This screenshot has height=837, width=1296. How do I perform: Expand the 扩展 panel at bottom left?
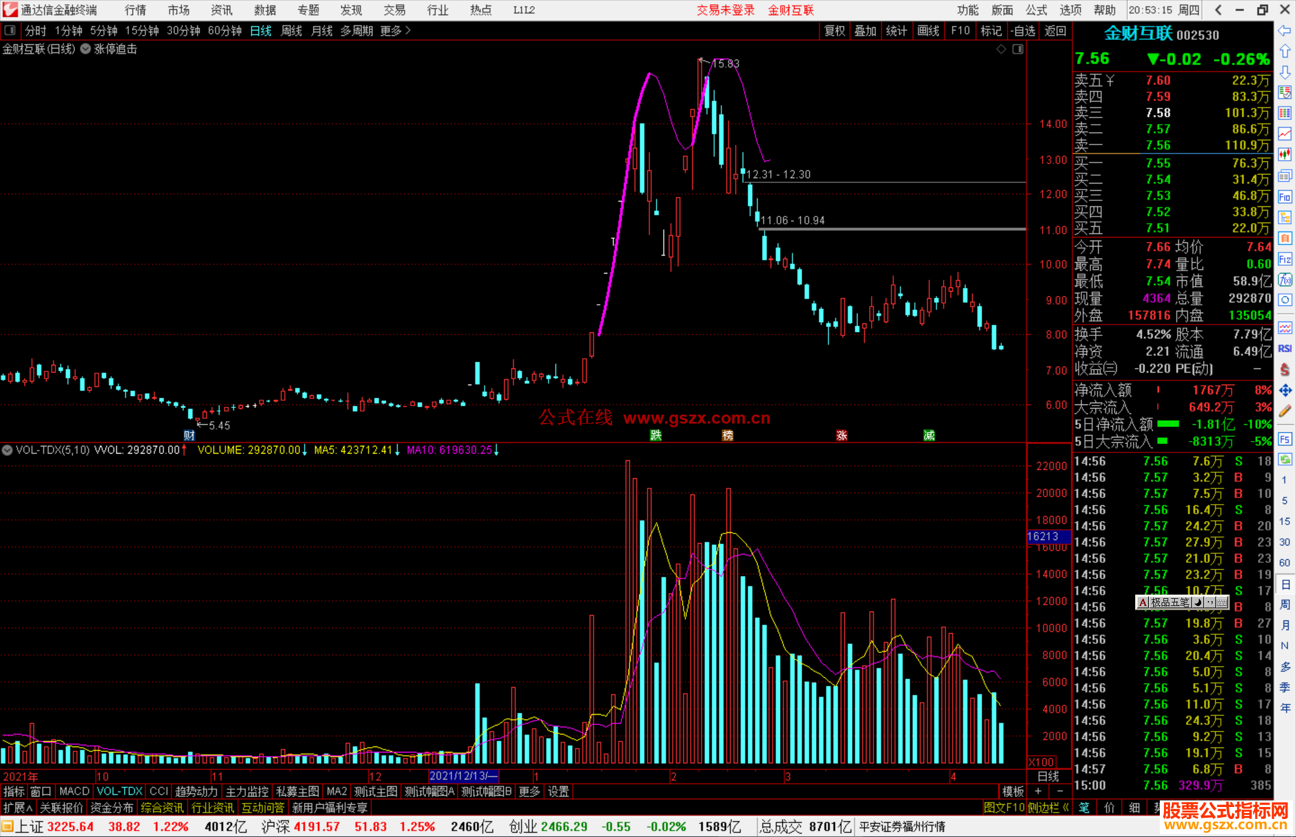coord(18,808)
